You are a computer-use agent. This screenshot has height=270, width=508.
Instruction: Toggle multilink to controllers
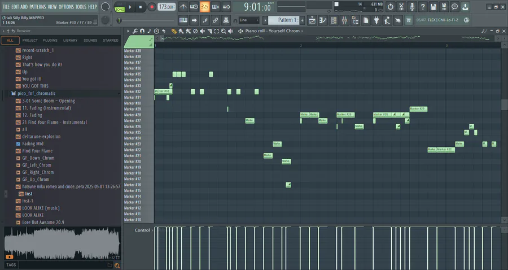coord(215,20)
